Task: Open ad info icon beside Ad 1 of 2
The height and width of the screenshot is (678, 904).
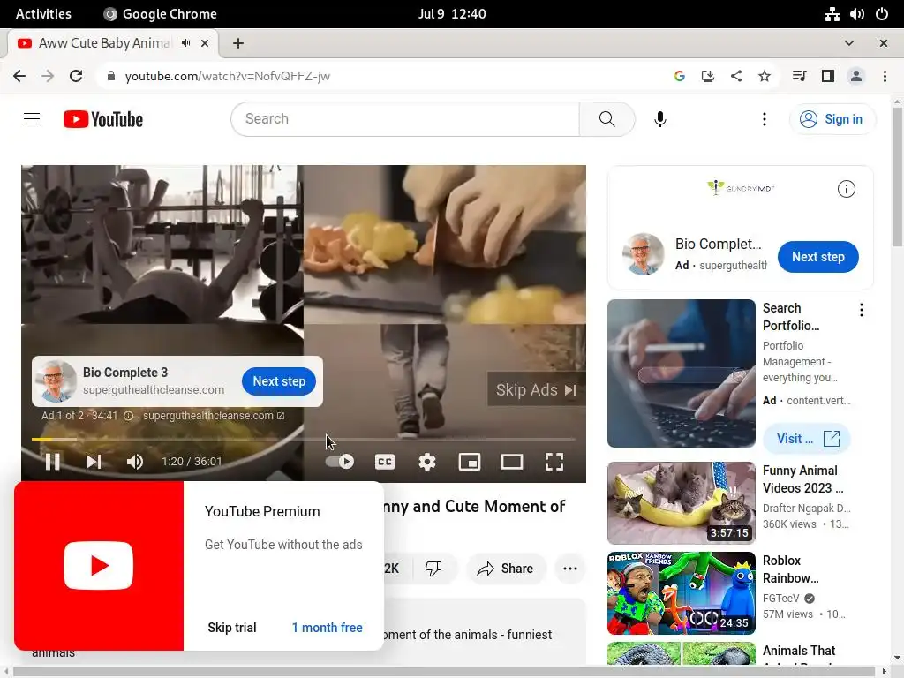Action: [129, 416]
